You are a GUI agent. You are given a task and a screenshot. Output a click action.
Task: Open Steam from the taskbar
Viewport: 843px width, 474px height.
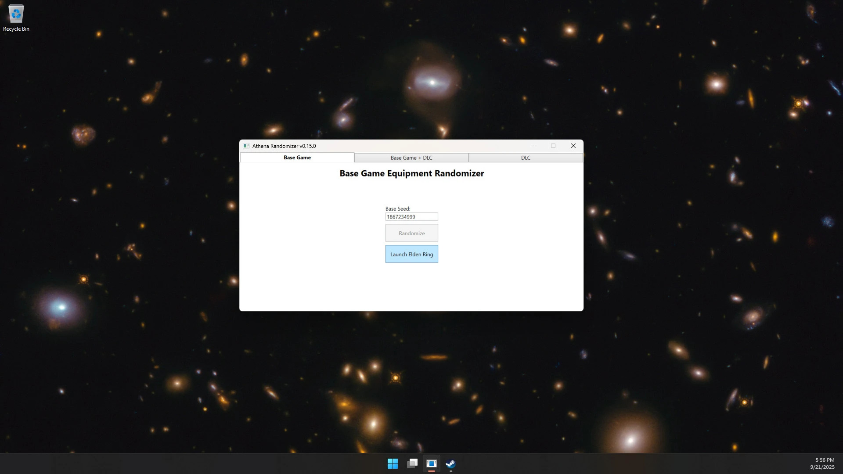tap(451, 463)
